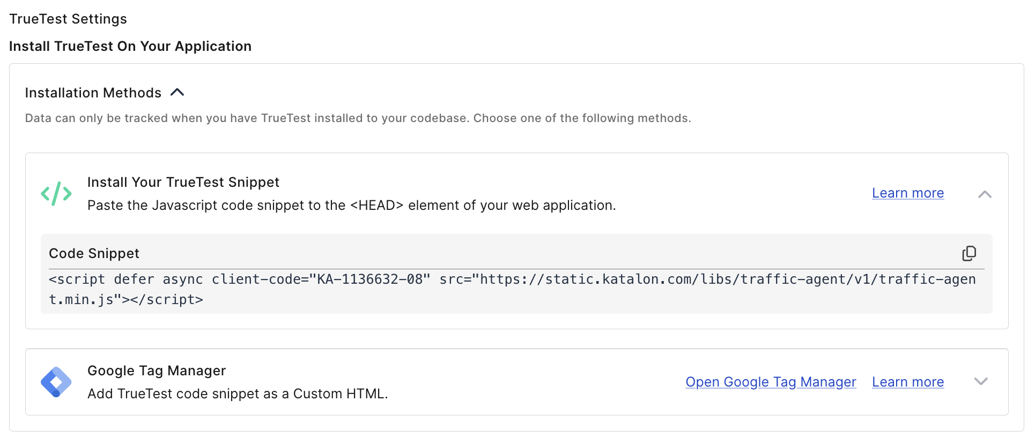1035x439 pixels.
Task: Expand the Google Tag Manager panel
Action: coord(981,382)
